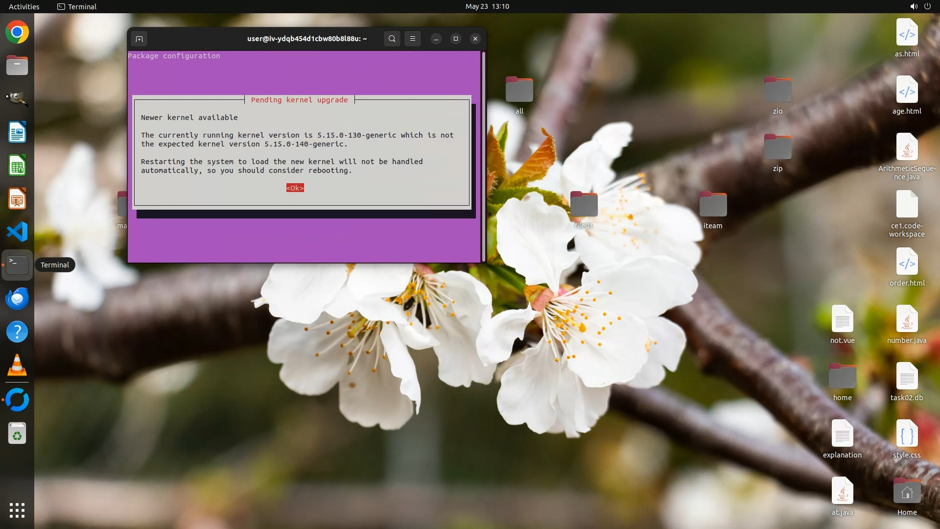Image resolution: width=940 pixels, height=529 pixels.
Task: Open clock and calendar panel
Action: [487, 6]
